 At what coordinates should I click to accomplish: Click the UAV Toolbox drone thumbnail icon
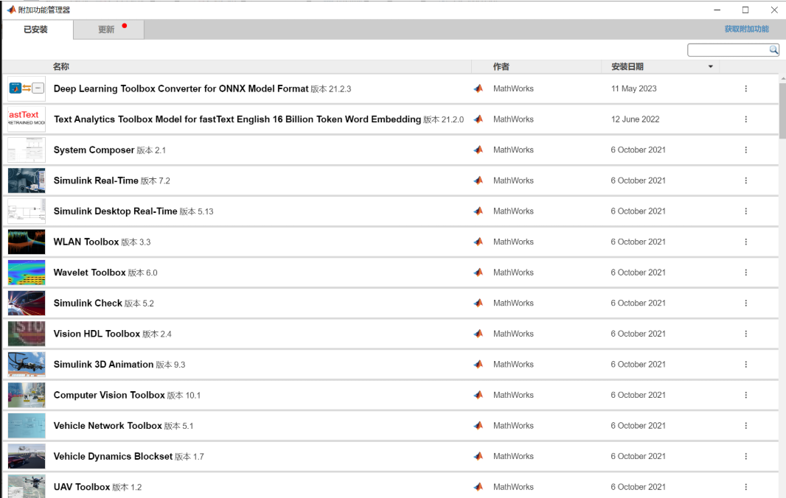pos(27,486)
